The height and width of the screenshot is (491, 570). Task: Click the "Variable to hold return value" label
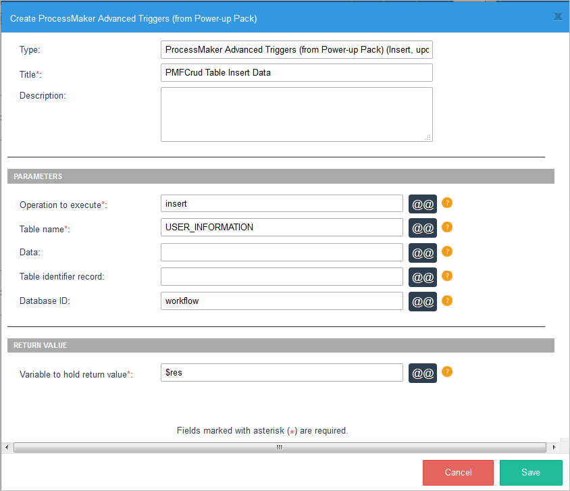(x=76, y=374)
